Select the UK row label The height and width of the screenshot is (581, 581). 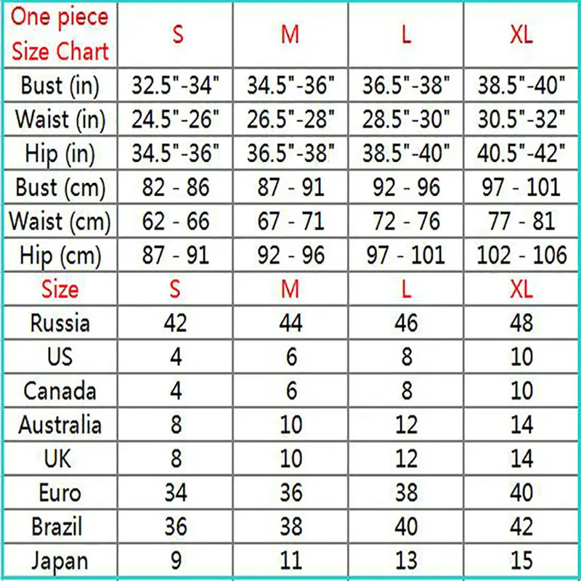(x=60, y=458)
